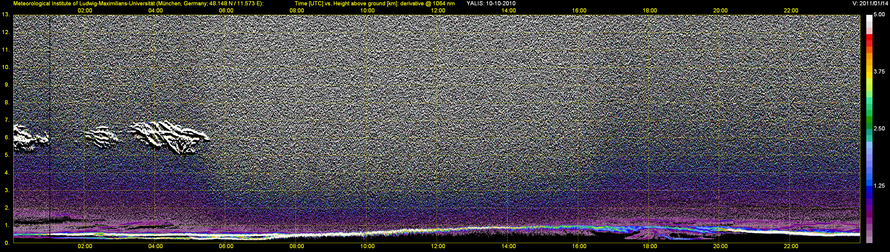Screen dimensions: 890x252
Task: Click the 22:00 label on the lower time axis
Action: pos(791,246)
